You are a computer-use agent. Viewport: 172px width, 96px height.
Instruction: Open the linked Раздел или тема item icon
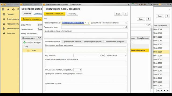[x=126, y=27]
